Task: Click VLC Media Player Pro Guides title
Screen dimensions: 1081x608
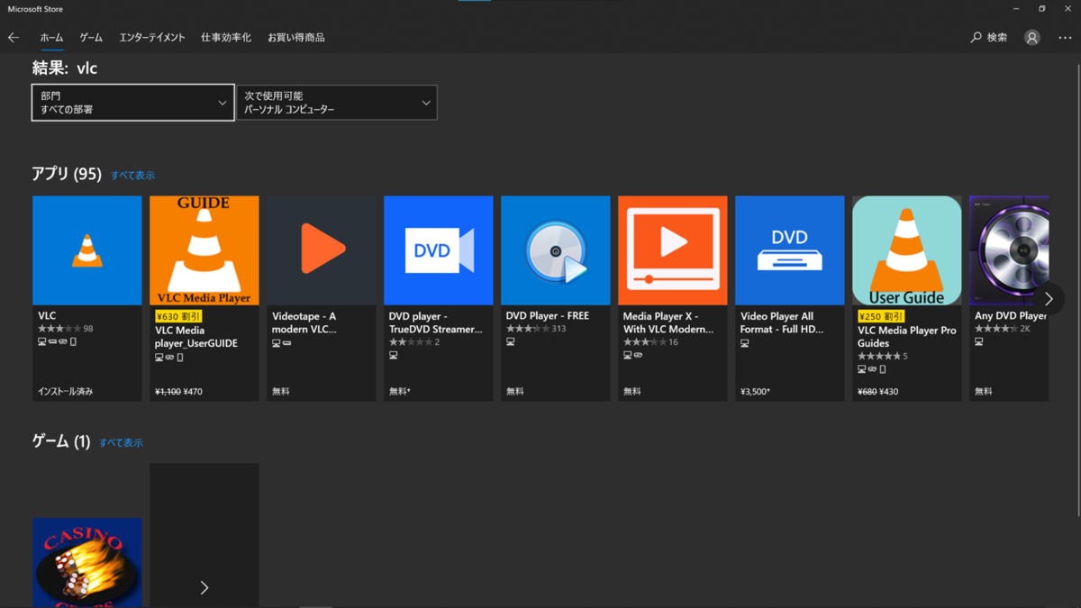Action: pos(907,337)
